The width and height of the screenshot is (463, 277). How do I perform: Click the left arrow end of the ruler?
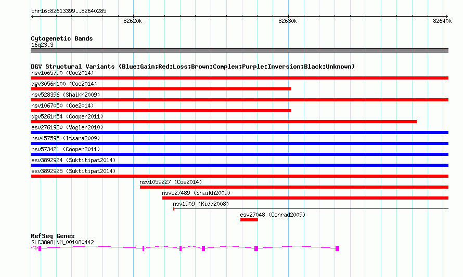click(x=32, y=16)
